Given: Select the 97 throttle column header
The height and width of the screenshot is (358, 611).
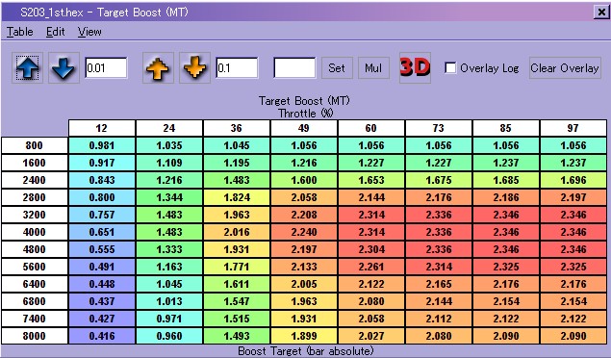Looking at the screenshot, I should pyautogui.click(x=573, y=128).
